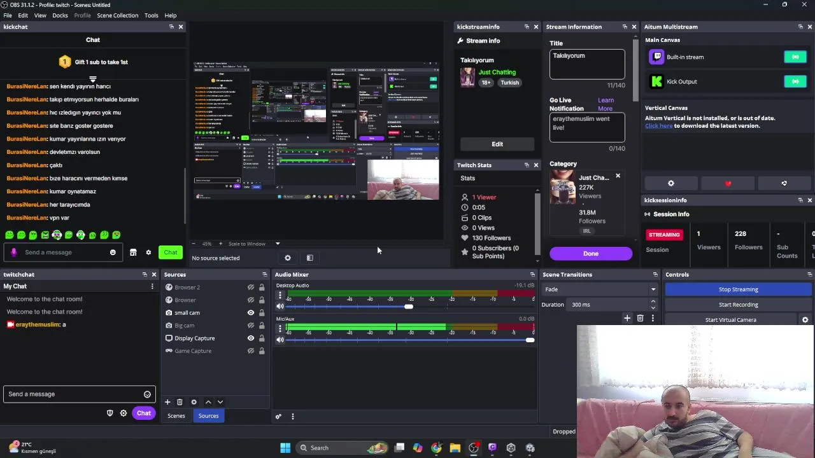Open the Fade transition dropdown
Screen dimensions: 815x458
pyautogui.click(x=600, y=289)
